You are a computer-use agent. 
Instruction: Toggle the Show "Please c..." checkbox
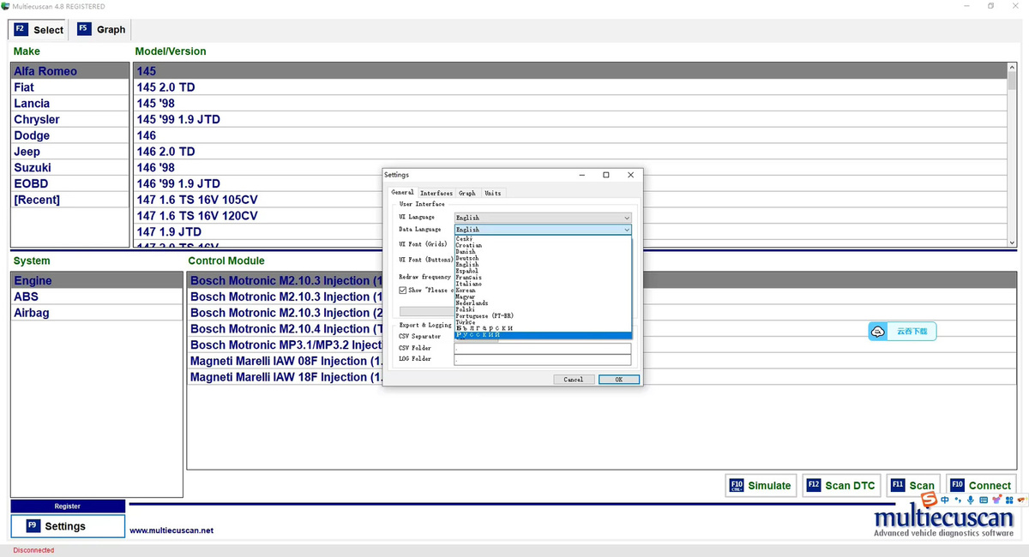pyautogui.click(x=403, y=290)
